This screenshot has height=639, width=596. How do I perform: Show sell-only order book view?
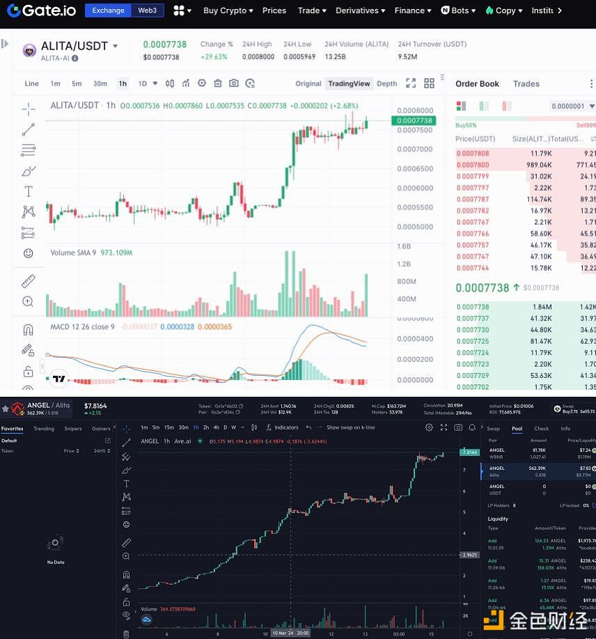(507, 106)
